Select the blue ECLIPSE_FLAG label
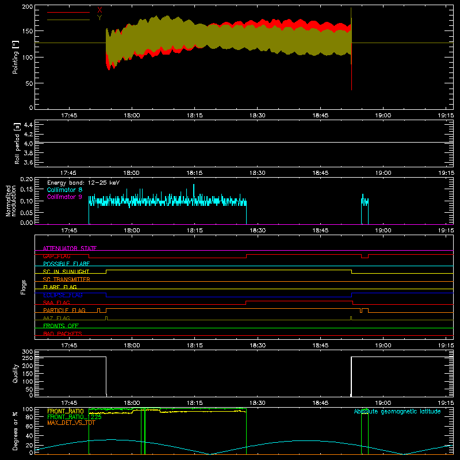460x460 pixels. coord(63,295)
